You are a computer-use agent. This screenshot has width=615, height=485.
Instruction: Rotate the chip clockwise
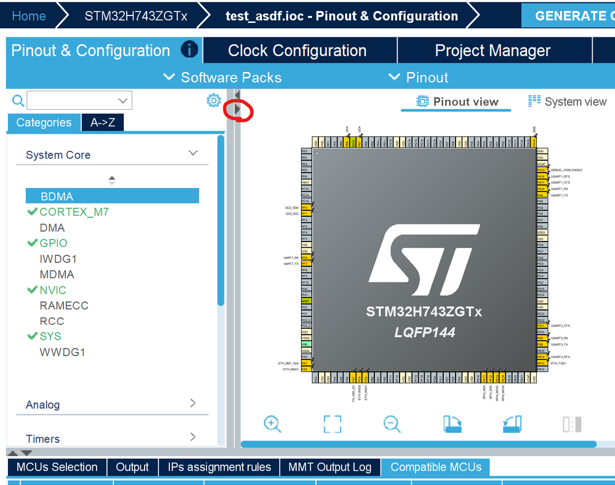click(452, 424)
